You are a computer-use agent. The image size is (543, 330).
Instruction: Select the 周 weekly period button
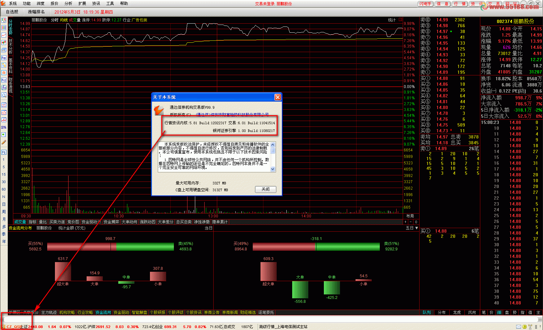tap(4, 212)
